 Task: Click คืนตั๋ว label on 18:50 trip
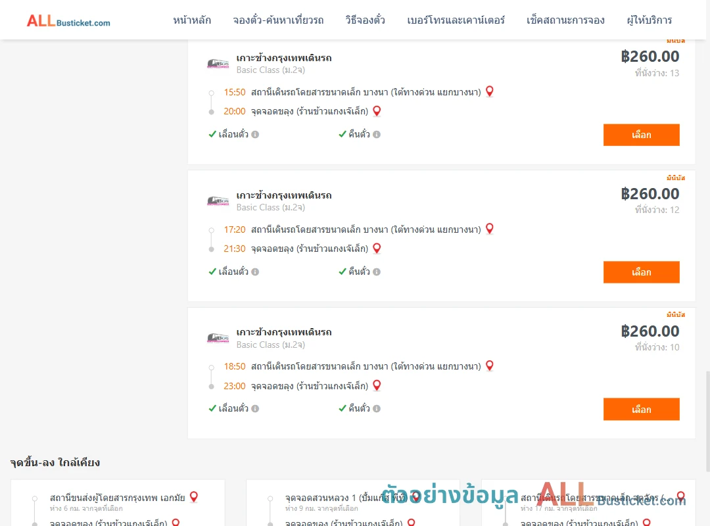tap(359, 409)
